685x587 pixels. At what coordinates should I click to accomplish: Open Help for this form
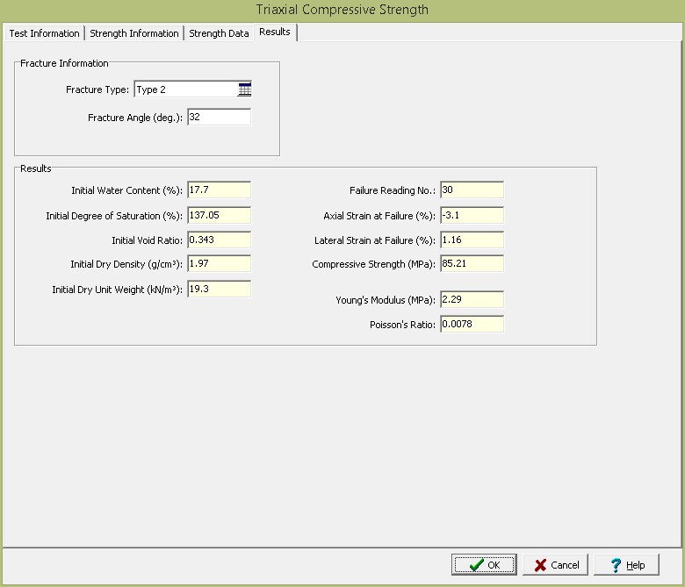click(626, 565)
